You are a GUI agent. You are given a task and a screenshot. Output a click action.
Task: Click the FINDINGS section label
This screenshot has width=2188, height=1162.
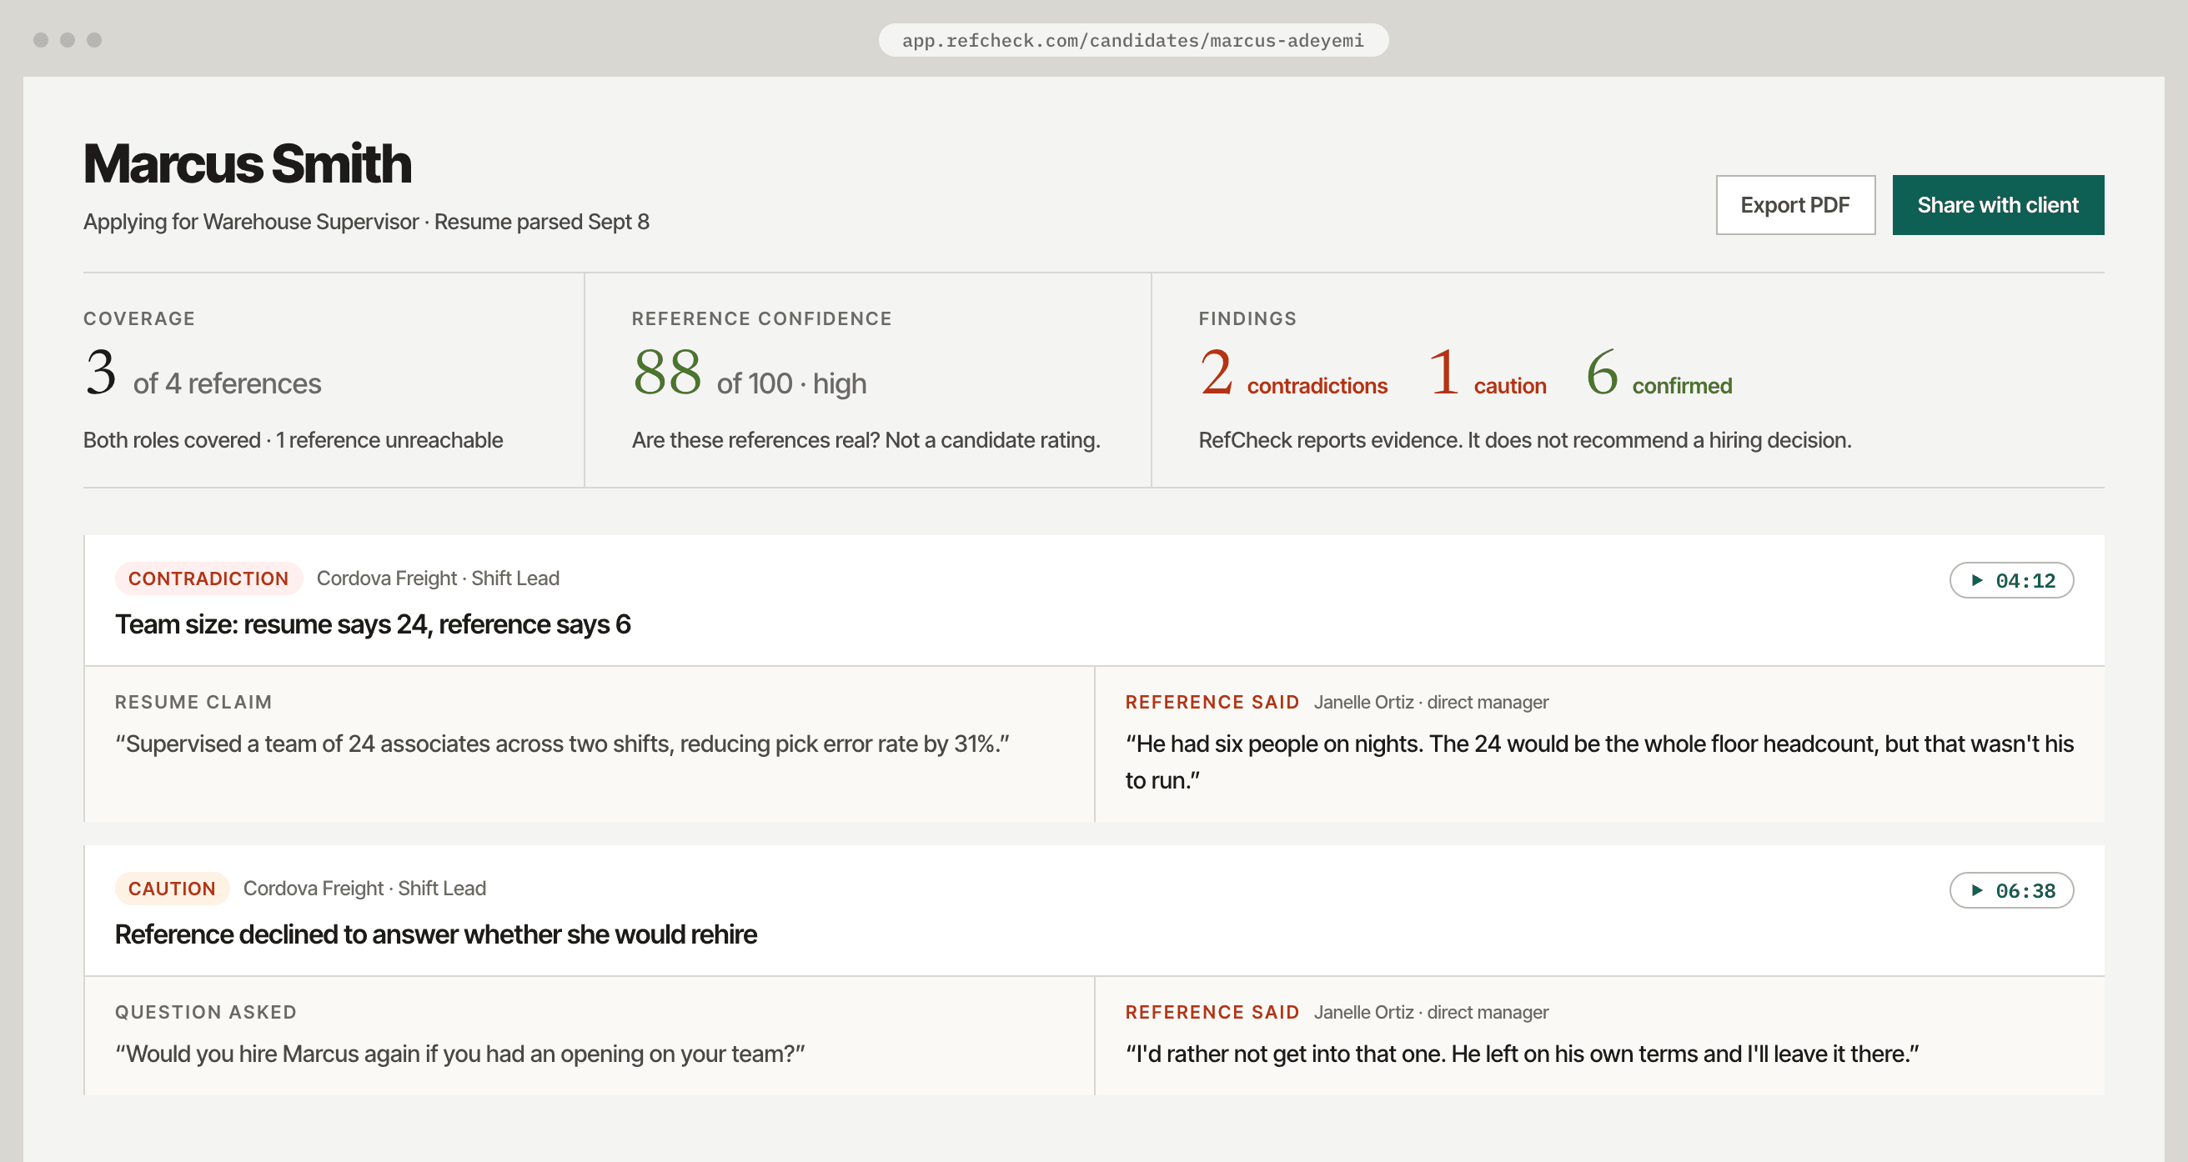tap(1247, 318)
